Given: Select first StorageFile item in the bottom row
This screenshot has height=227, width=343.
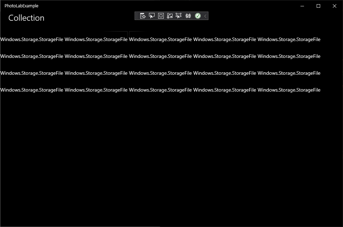Looking at the screenshot, I should [x=32, y=90].
